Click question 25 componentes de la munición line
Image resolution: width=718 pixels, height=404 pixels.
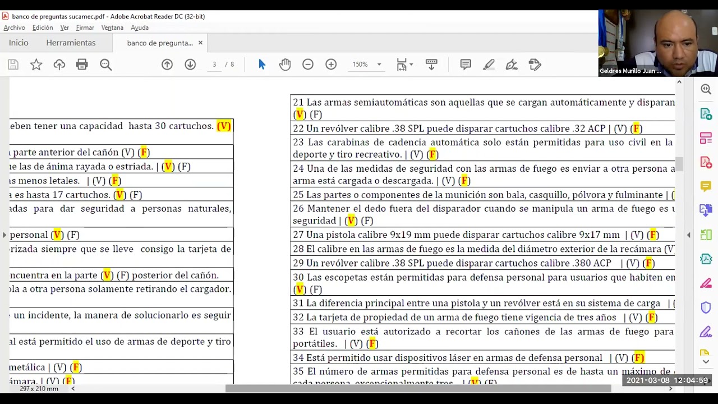[484, 195]
